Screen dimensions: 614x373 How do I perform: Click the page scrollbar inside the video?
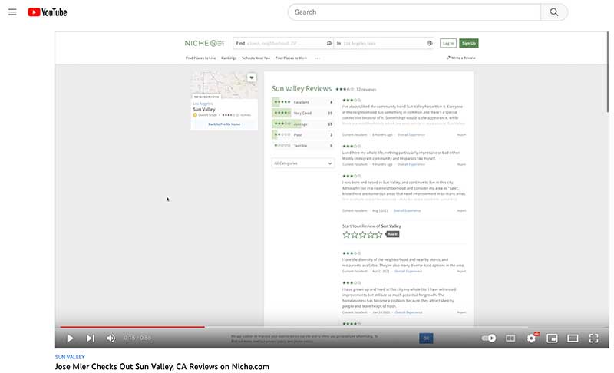[x=607, y=72]
